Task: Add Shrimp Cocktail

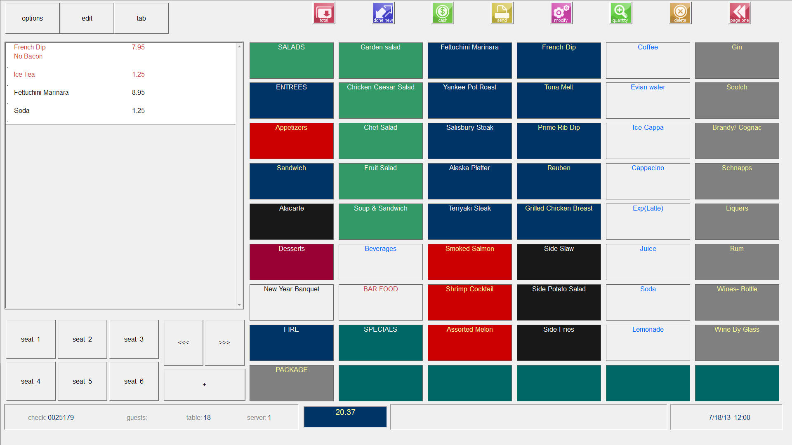Action: click(470, 302)
